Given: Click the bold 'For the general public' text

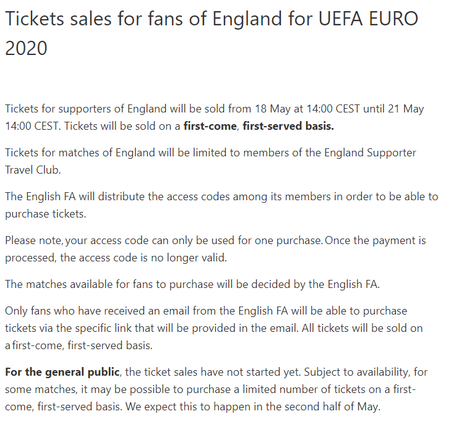Looking at the screenshot, I should (x=62, y=372).
